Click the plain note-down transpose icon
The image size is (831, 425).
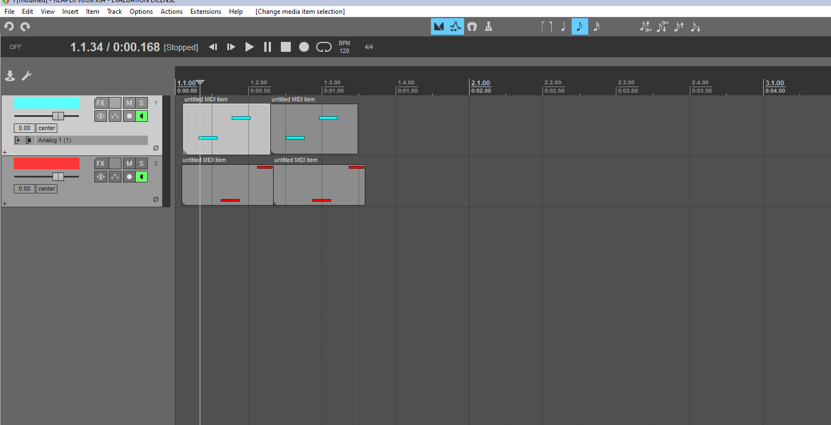(x=695, y=26)
